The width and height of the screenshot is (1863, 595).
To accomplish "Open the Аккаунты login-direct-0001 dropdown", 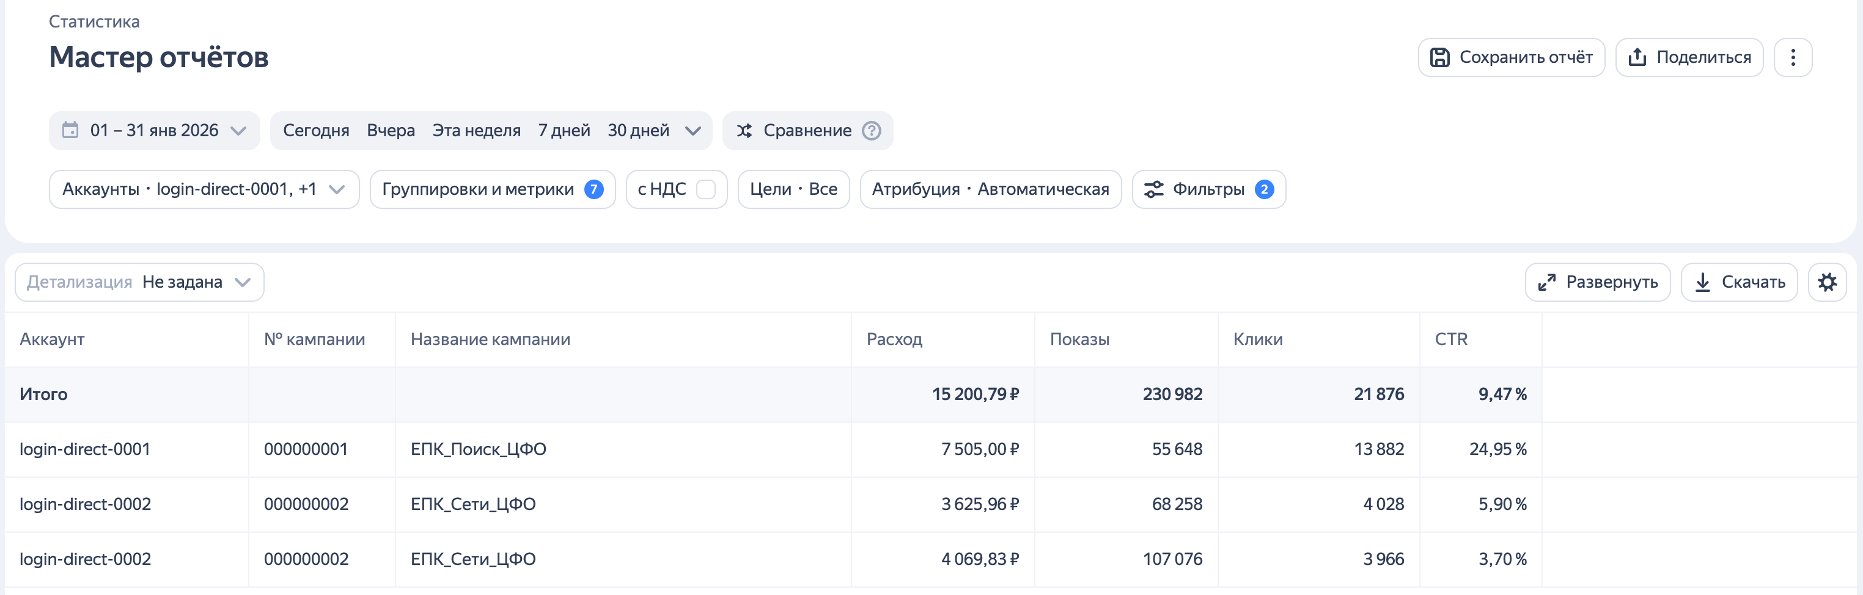I will tap(204, 189).
